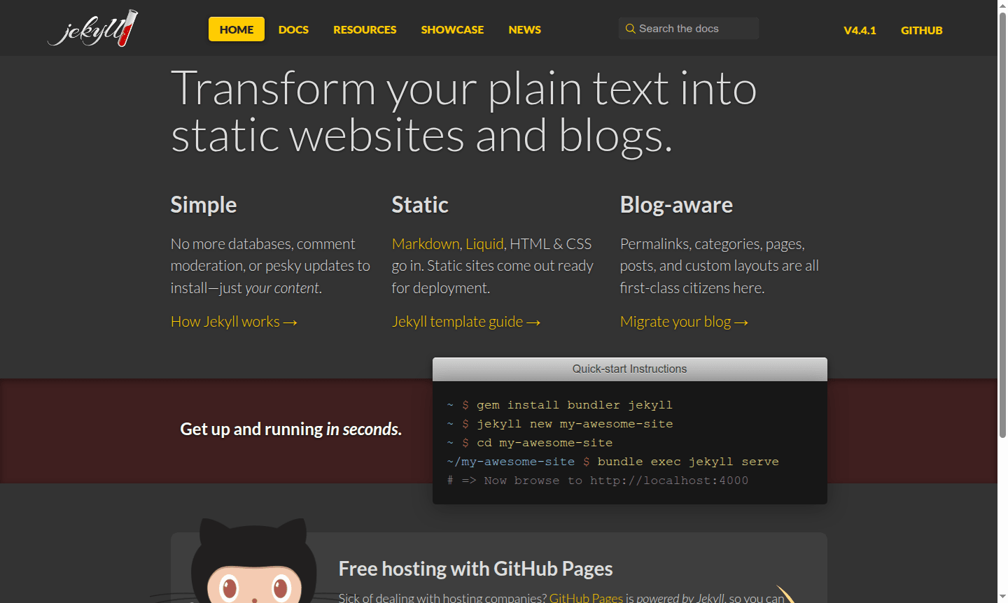Go to the Resources page
The height and width of the screenshot is (603, 1008).
point(365,29)
